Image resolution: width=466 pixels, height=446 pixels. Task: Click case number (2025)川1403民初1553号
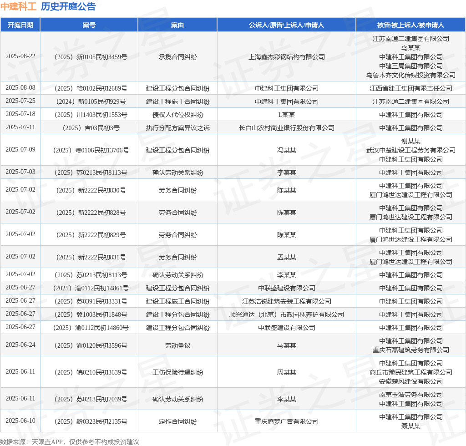point(89,115)
